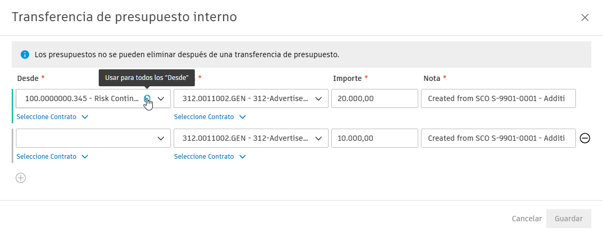Screen dimensions: 603x235
Task: Click the blue info icon in the banner
Action: [x=25, y=55]
